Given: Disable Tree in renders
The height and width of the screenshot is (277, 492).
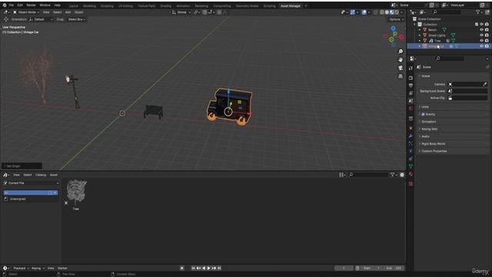Looking at the screenshot, I should [x=487, y=41].
